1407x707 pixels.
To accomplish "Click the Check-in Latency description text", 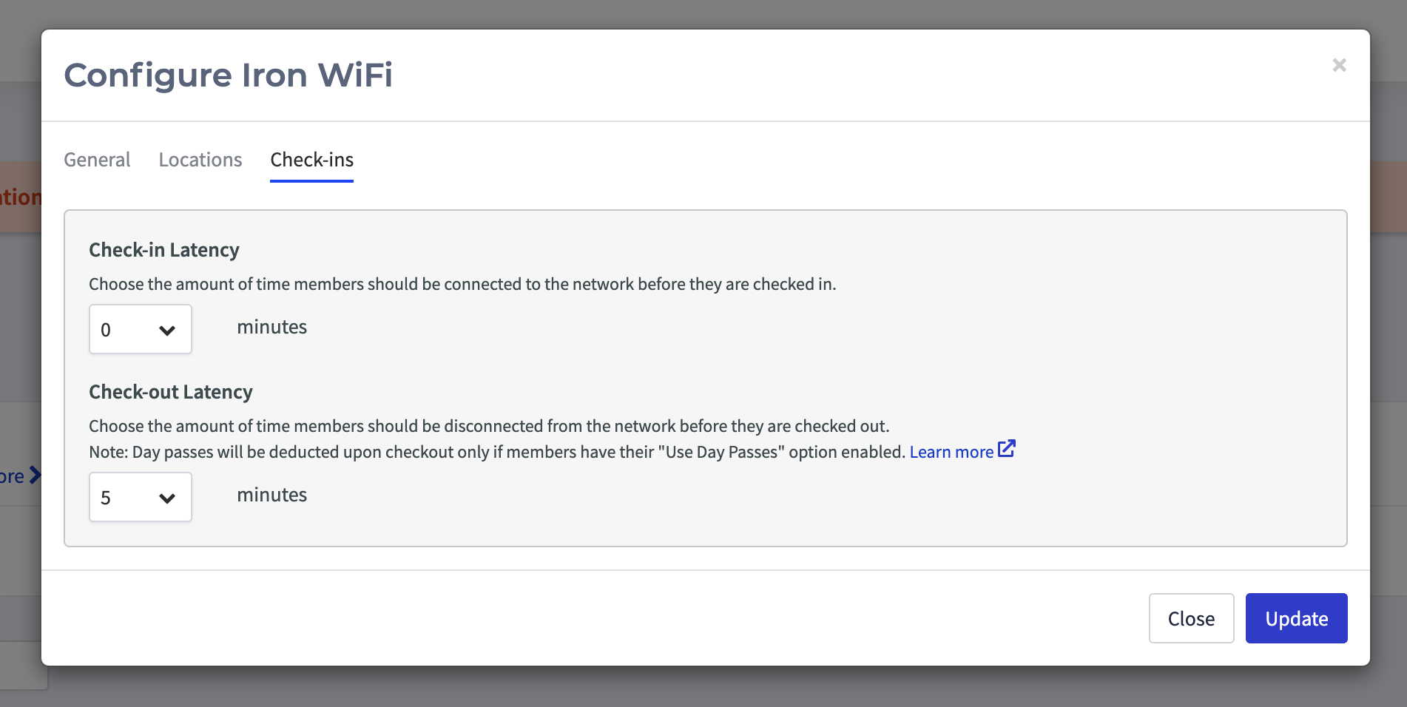I will [x=462, y=284].
